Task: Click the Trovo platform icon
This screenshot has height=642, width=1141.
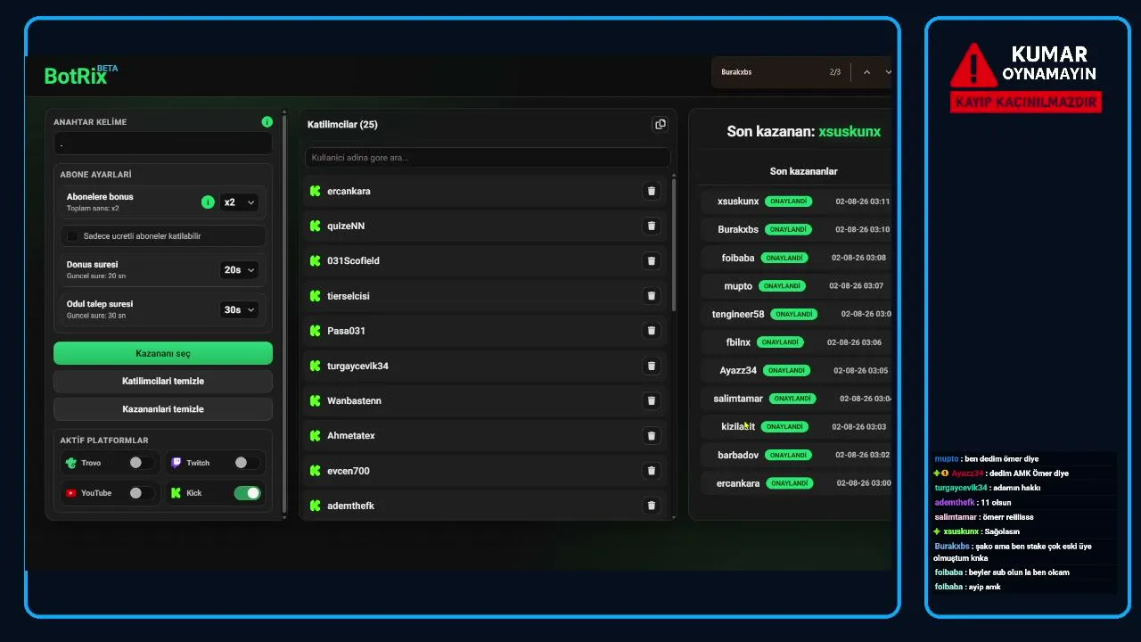Action: click(x=70, y=463)
